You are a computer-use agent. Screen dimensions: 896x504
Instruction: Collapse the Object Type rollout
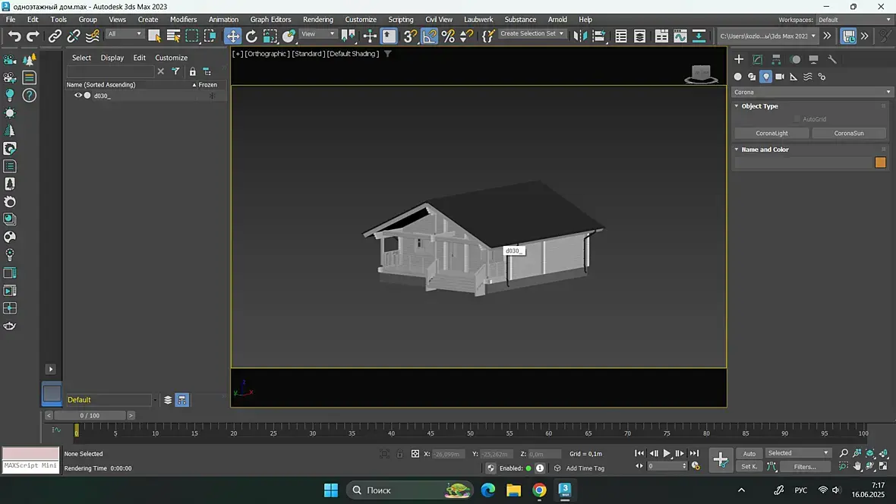[x=759, y=106]
